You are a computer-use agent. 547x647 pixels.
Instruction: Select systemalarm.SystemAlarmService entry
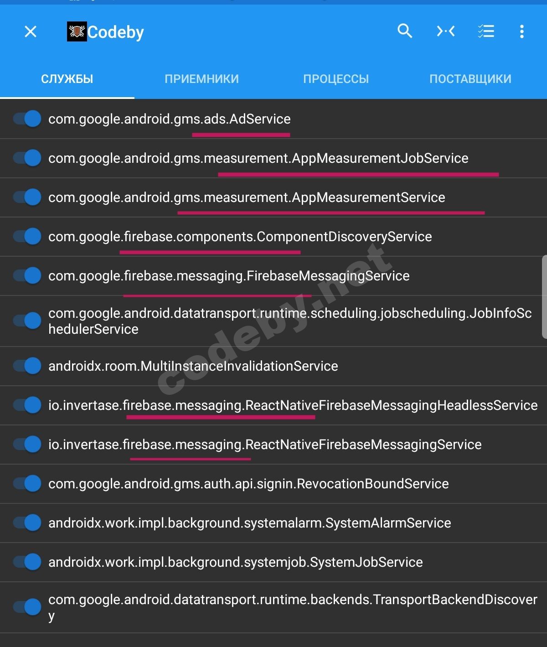(250, 523)
